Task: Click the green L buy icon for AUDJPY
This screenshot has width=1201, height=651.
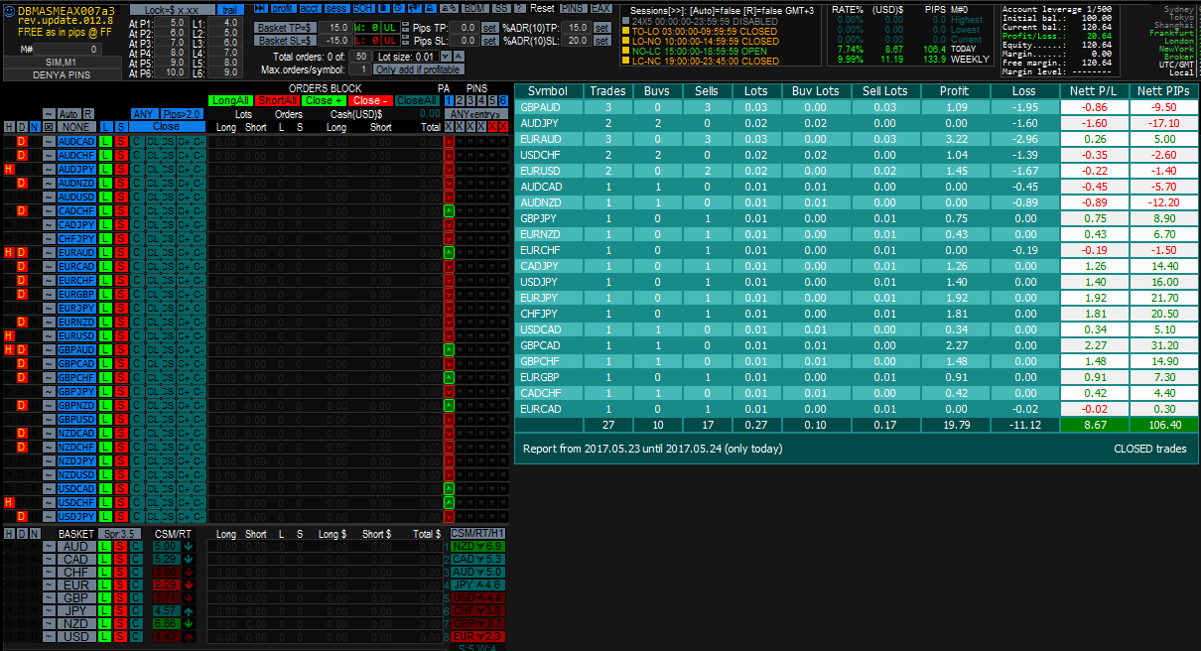Action: click(105, 170)
